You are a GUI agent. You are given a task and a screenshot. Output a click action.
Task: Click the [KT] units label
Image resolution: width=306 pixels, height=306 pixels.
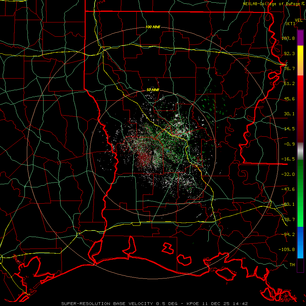tap(290, 23)
